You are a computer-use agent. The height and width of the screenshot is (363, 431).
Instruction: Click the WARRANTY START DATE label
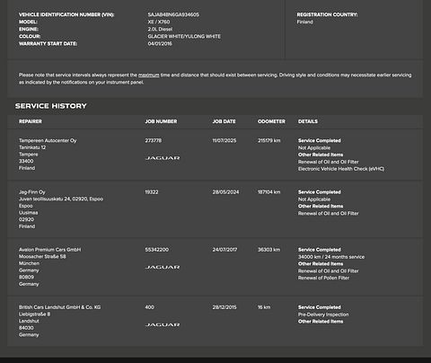click(48, 44)
